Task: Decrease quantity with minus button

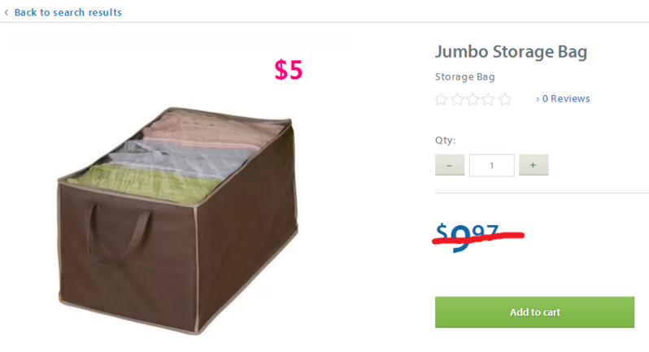Action: 450,165
